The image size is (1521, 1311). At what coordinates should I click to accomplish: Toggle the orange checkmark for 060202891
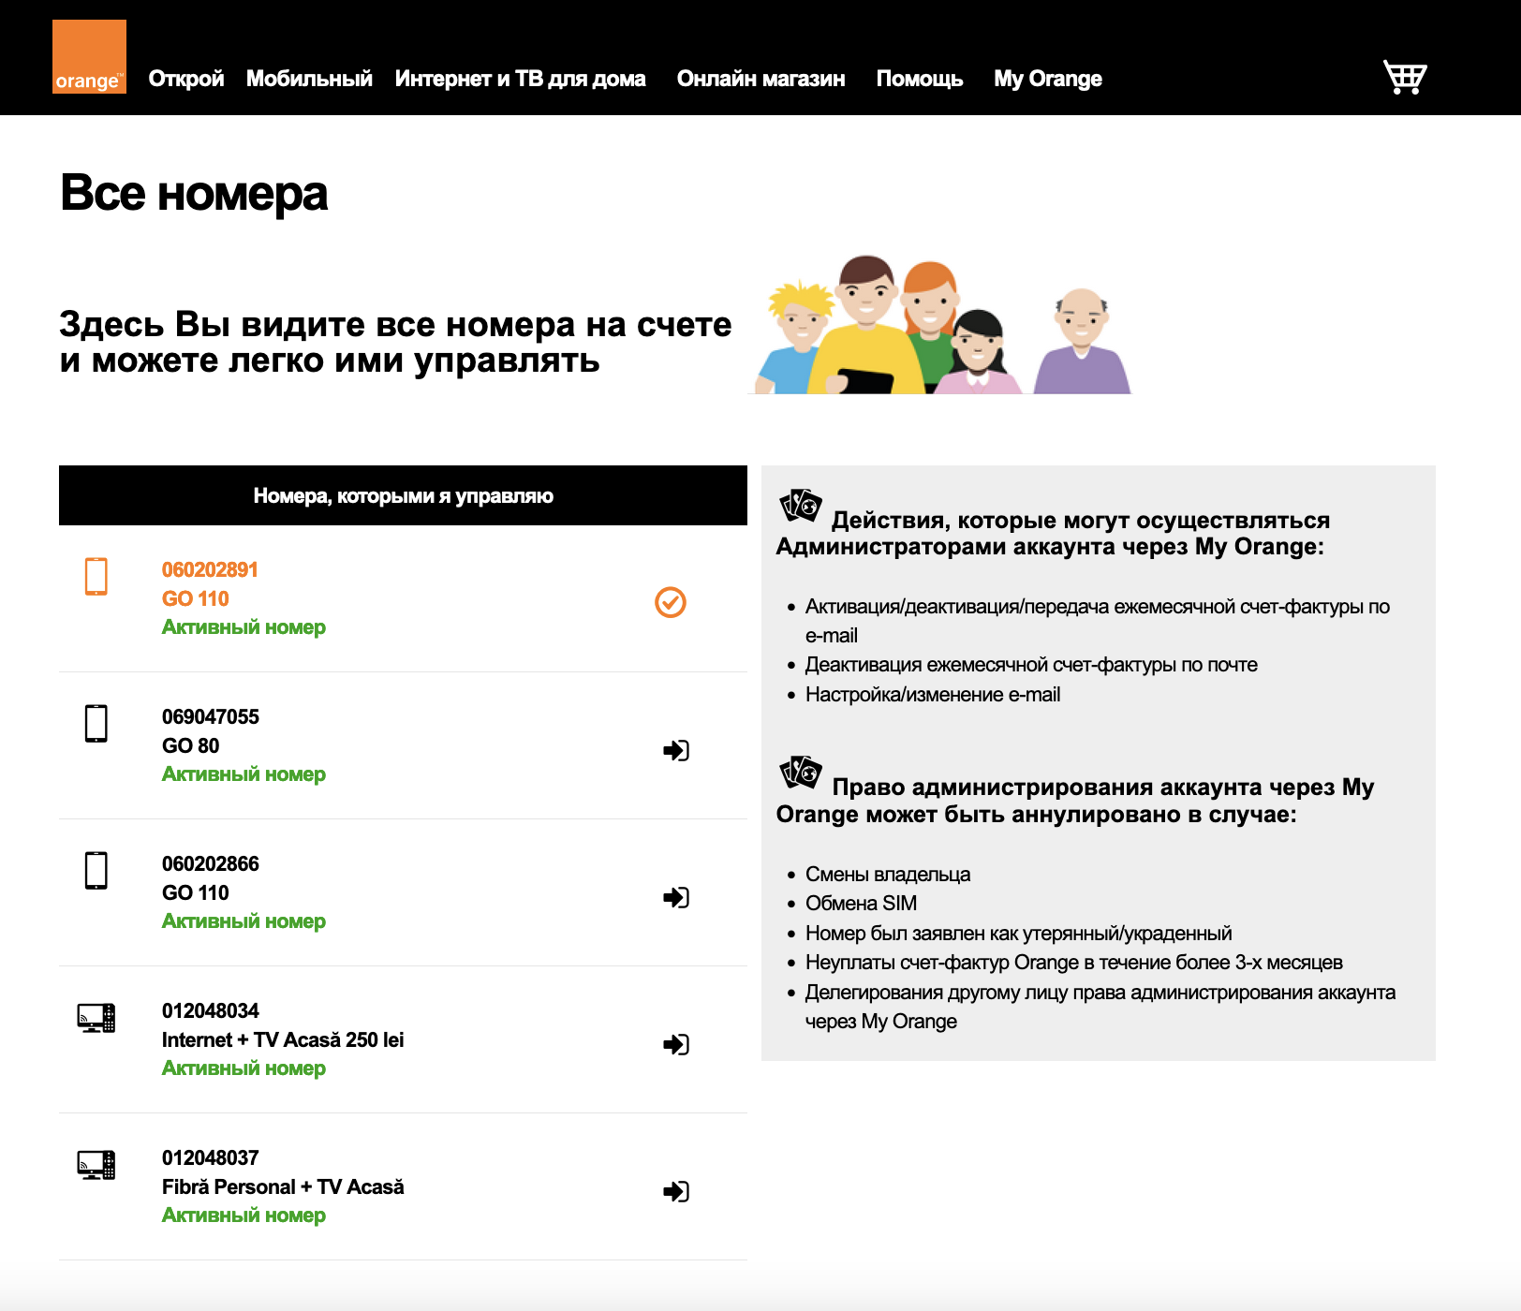(671, 602)
